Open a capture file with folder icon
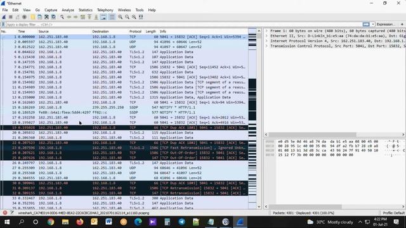The image size is (406, 228). point(33,17)
